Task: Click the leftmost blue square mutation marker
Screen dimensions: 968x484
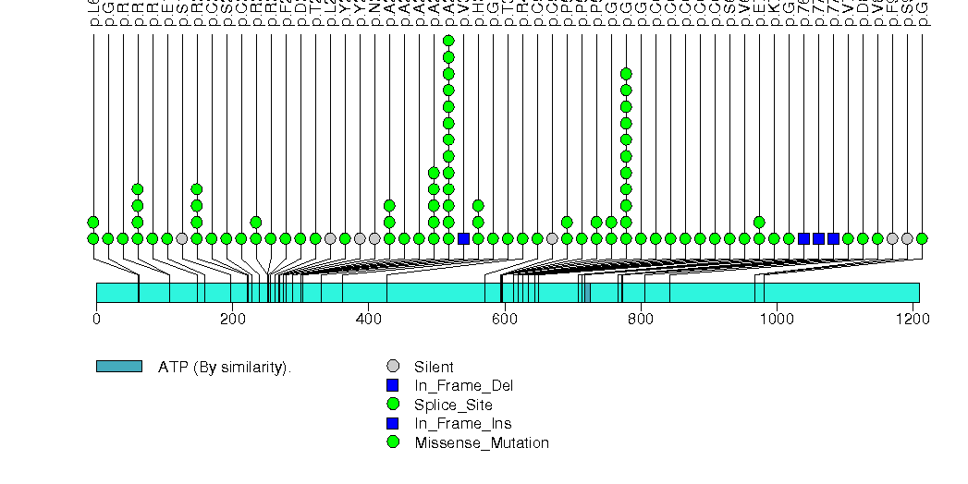Action: coord(463,238)
